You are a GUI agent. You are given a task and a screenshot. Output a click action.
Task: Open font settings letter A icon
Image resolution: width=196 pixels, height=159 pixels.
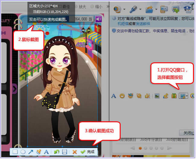[x=114, y=96]
